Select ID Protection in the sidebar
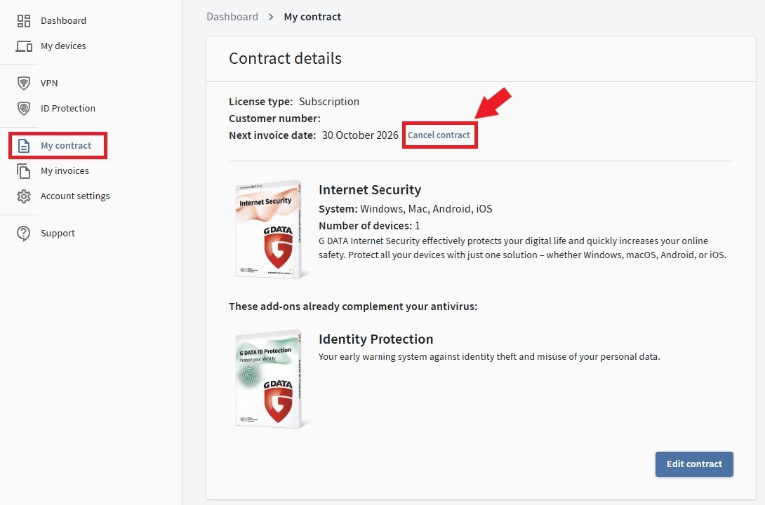 point(68,109)
